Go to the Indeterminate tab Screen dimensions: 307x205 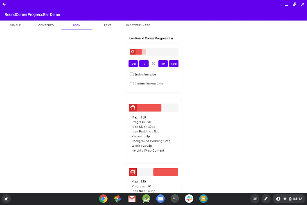point(138,25)
